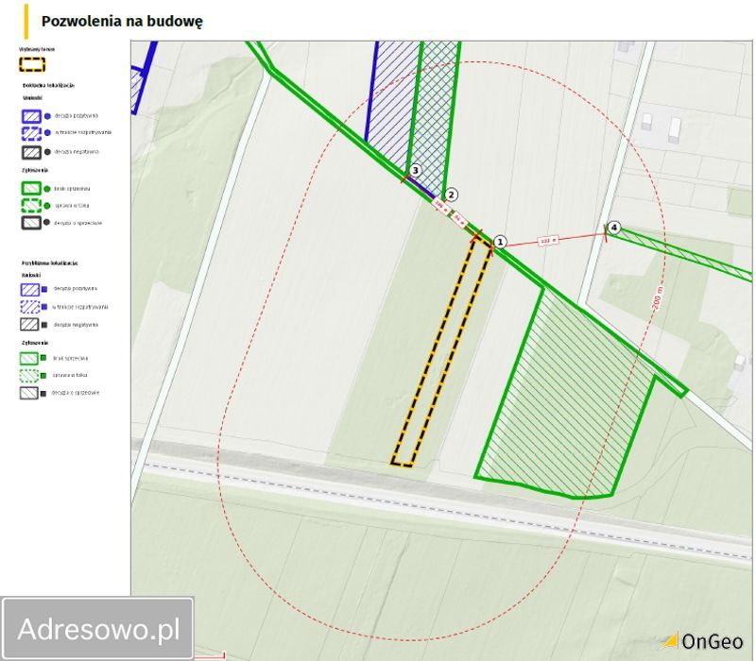Click the dark circle beside 'decyzja negatywna'

coord(47,152)
